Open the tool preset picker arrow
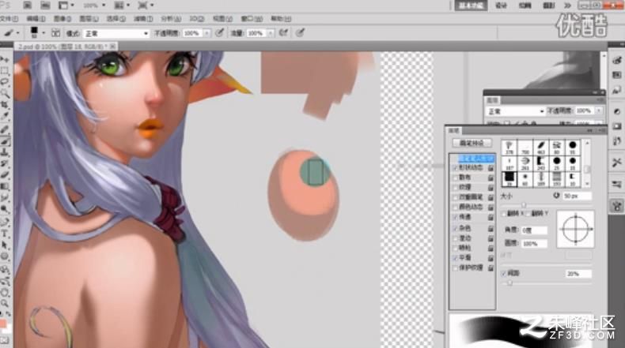Screen dimensions: 625x348 (x=18, y=33)
